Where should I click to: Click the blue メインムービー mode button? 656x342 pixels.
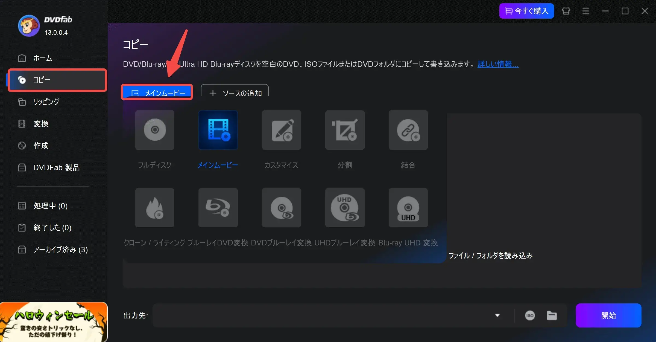[157, 92]
